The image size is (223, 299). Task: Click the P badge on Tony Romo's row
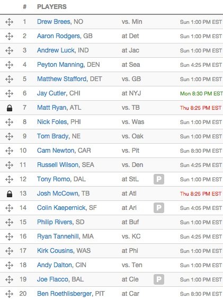pos(159,179)
